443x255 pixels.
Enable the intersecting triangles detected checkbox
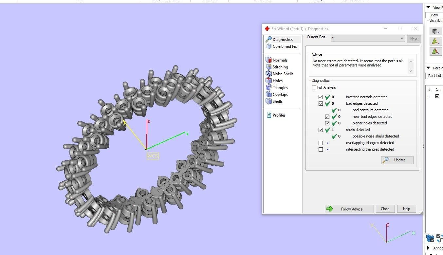pos(321,150)
